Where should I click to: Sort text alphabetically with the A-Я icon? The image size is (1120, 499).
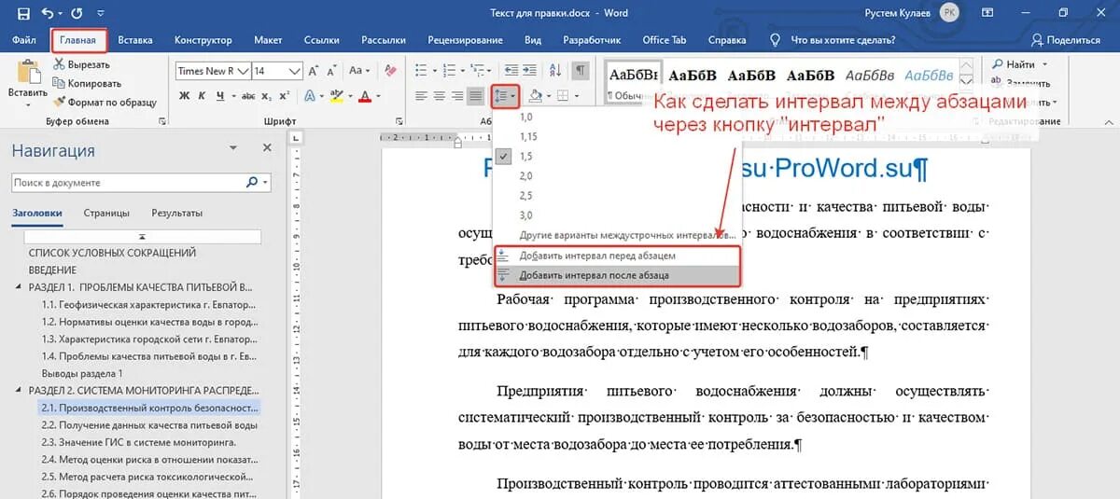coord(554,71)
